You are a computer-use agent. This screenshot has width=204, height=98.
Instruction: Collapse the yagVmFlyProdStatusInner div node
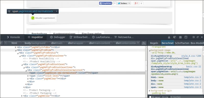click(20, 56)
